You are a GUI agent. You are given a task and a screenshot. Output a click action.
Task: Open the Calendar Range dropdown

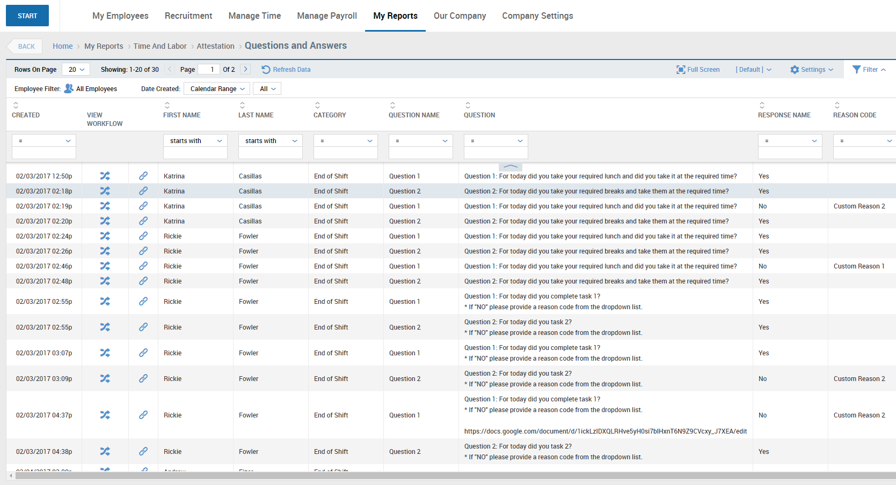click(216, 88)
